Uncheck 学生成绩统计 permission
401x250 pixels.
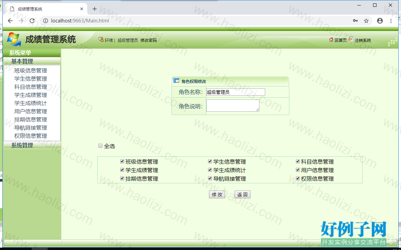coord(210,170)
